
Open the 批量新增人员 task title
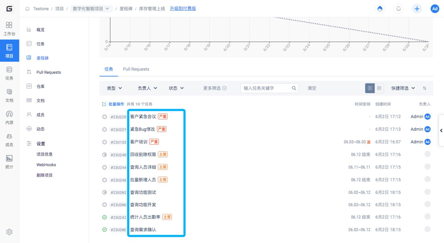[x=143, y=180]
